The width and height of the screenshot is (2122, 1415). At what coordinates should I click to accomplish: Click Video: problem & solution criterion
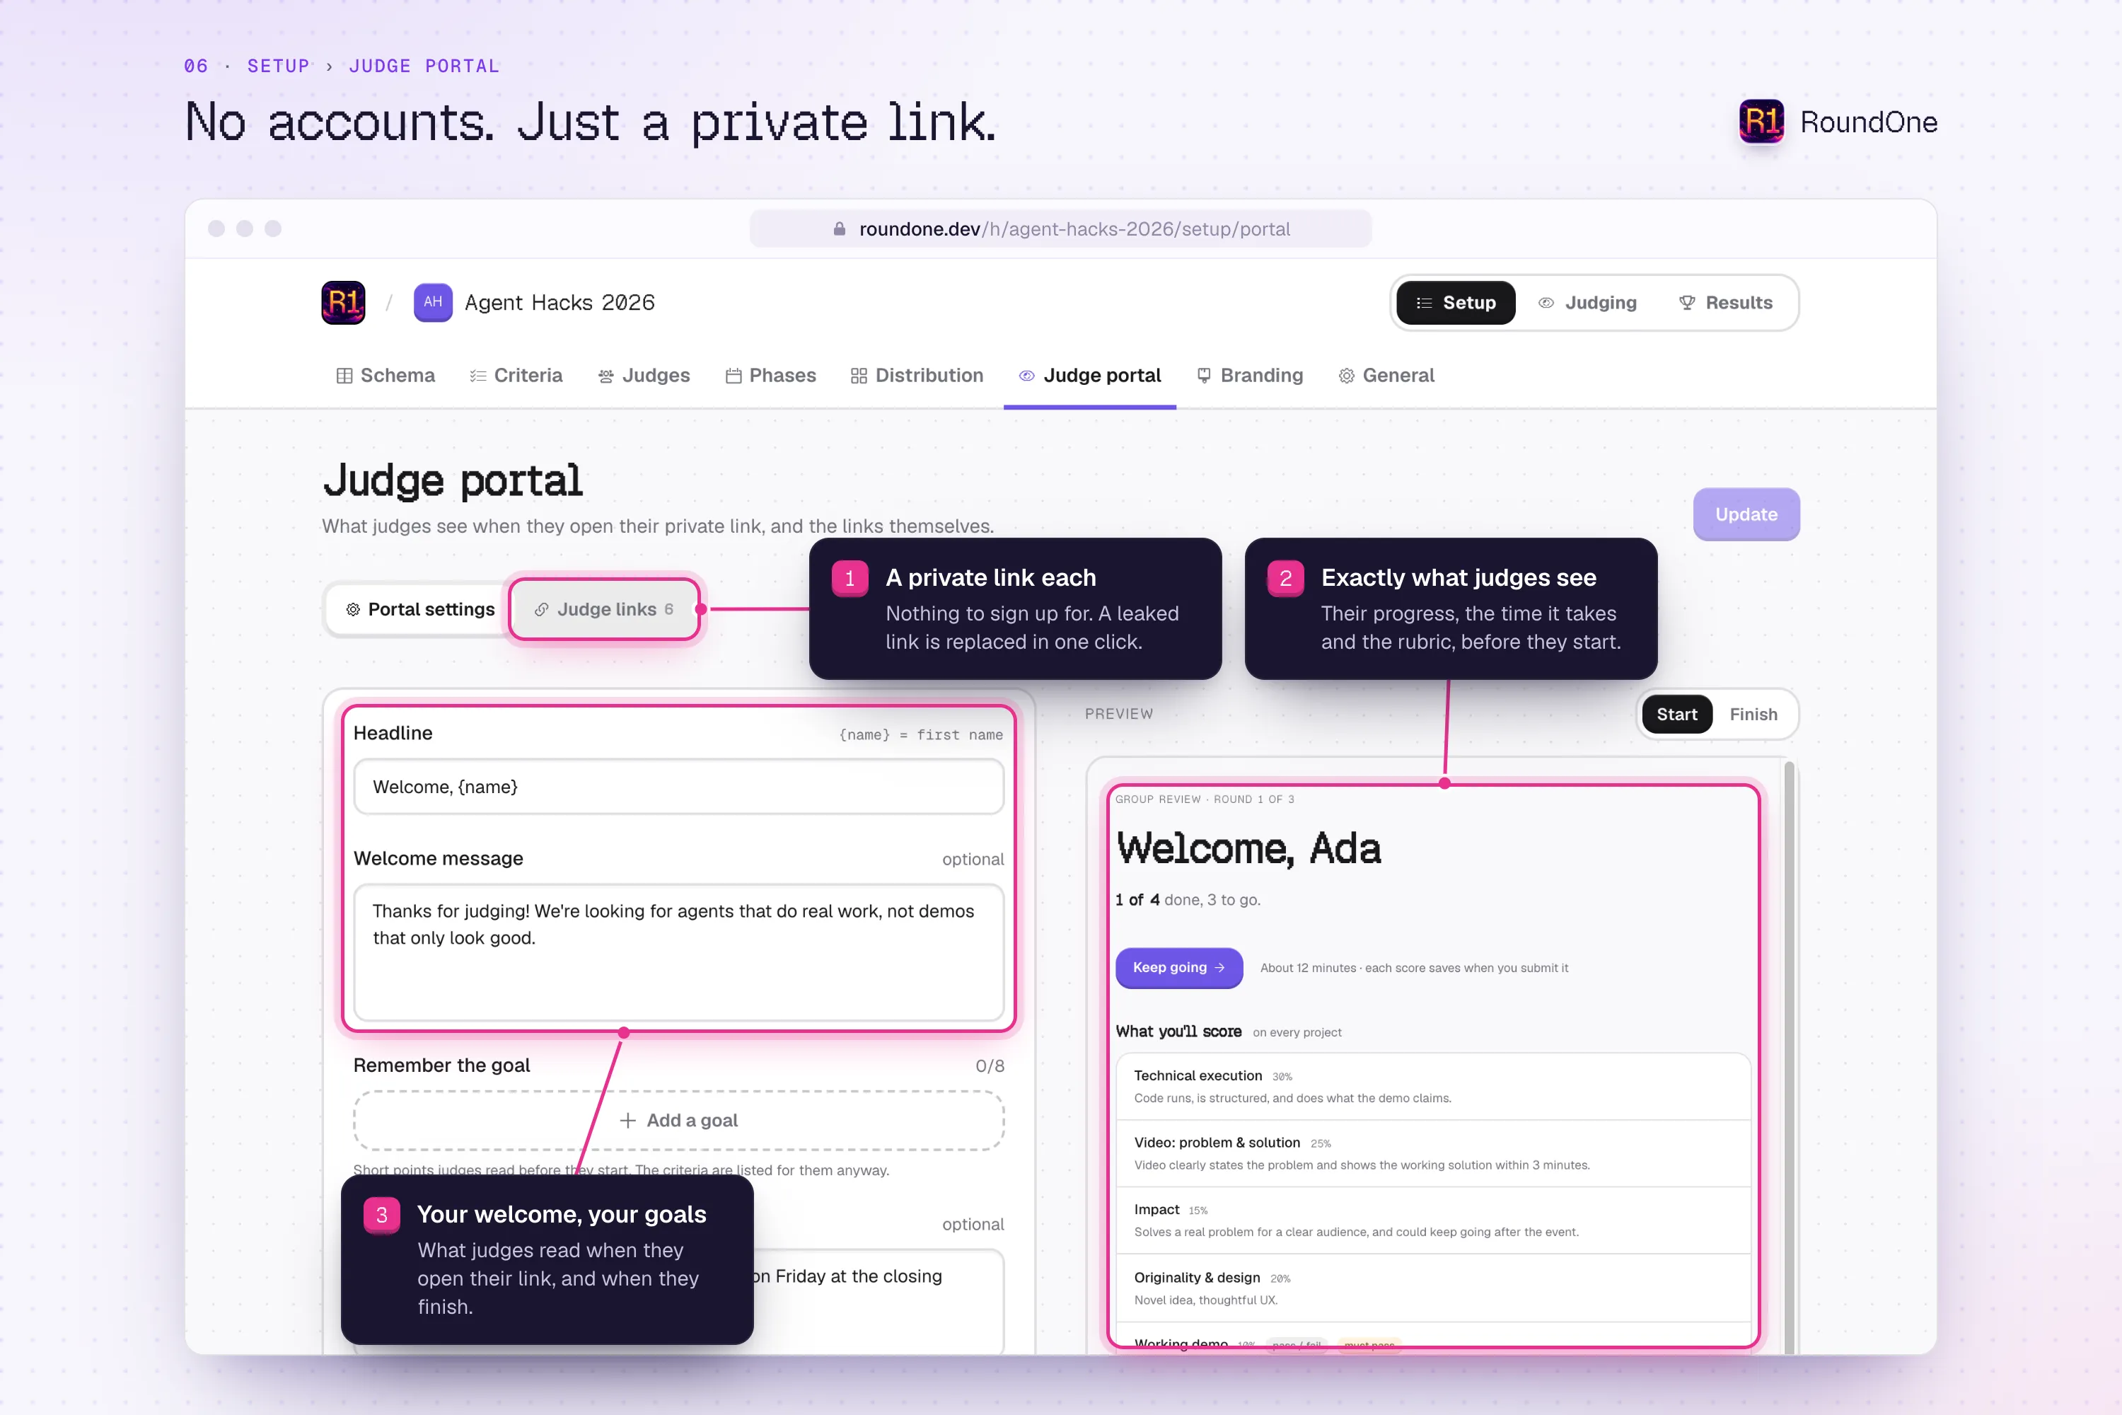[x=1433, y=1153]
